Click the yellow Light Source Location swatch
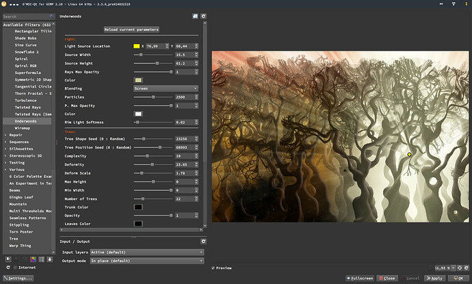 (137, 46)
